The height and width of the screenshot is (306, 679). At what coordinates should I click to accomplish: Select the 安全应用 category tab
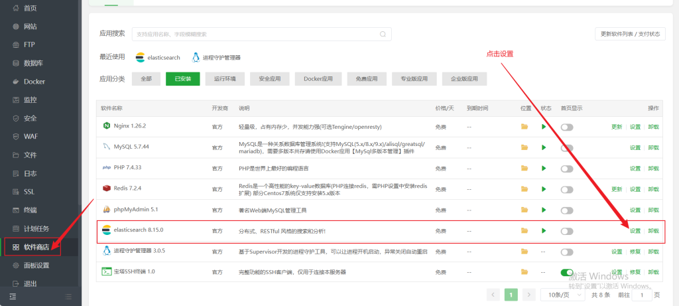(x=270, y=79)
